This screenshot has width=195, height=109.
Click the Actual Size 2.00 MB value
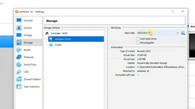pos(141,59)
